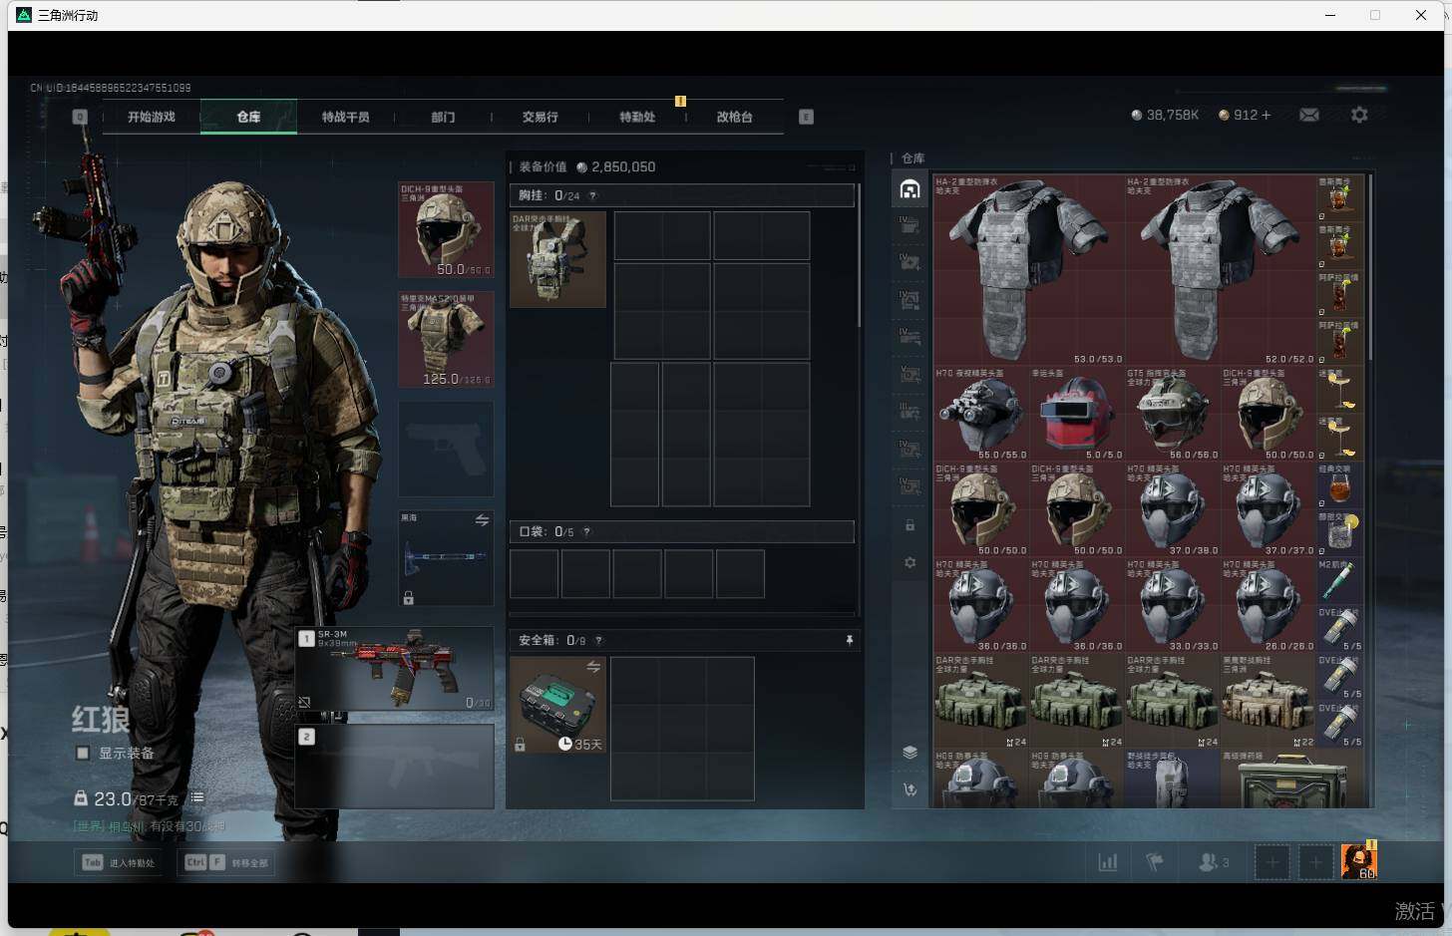Screen dimensions: 1452x936
Task: Swap melee weapon with arrows icon
Action: pos(482,520)
